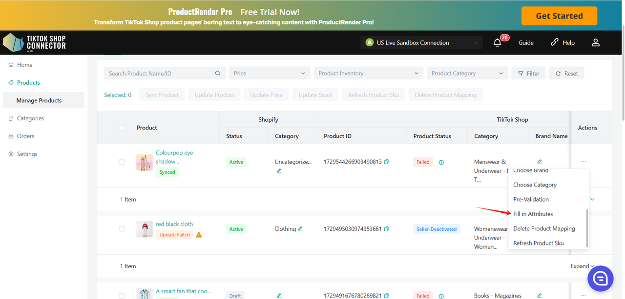Click info icon next to Failed status
This screenshot has height=299, width=625.
point(441,162)
